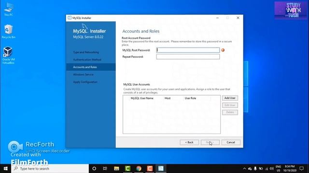
Task: Click the MySQL User Name column header
Action: (142, 98)
